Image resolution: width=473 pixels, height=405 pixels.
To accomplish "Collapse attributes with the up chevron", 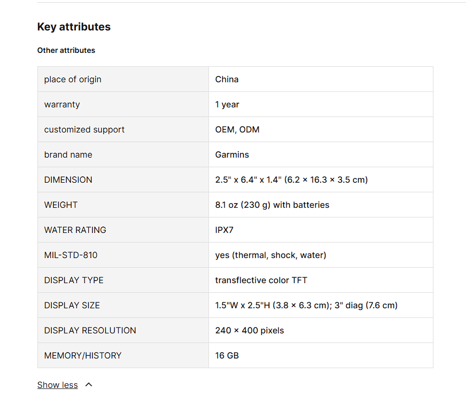I will pos(89,385).
